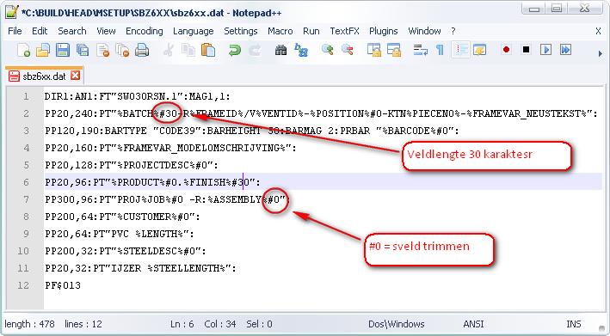Viewport: 610px width, 336px height.
Task: Select the sbz6xx.dat document tab
Action: tap(44, 76)
